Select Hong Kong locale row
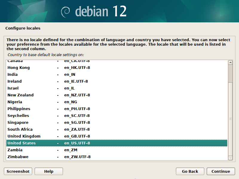239x179 pixels. pos(117,68)
